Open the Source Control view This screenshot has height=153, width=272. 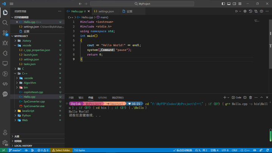[x=5, y=33]
